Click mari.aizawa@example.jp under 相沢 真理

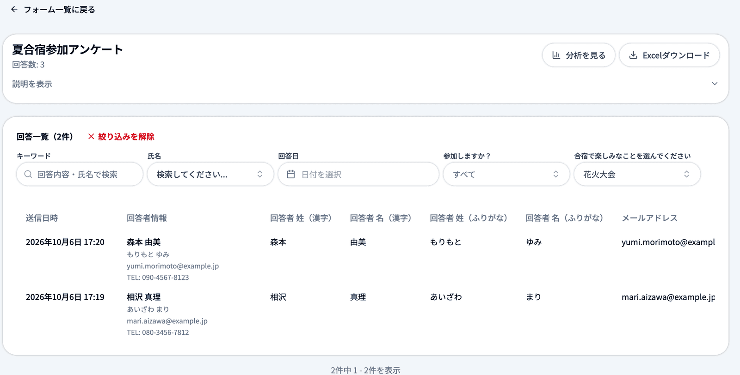pyautogui.click(x=167, y=321)
